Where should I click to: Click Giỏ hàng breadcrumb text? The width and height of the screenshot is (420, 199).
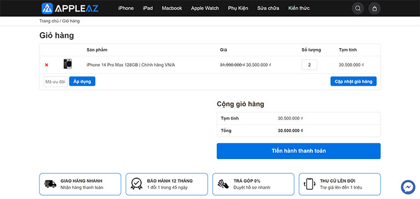pyautogui.click(x=71, y=21)
